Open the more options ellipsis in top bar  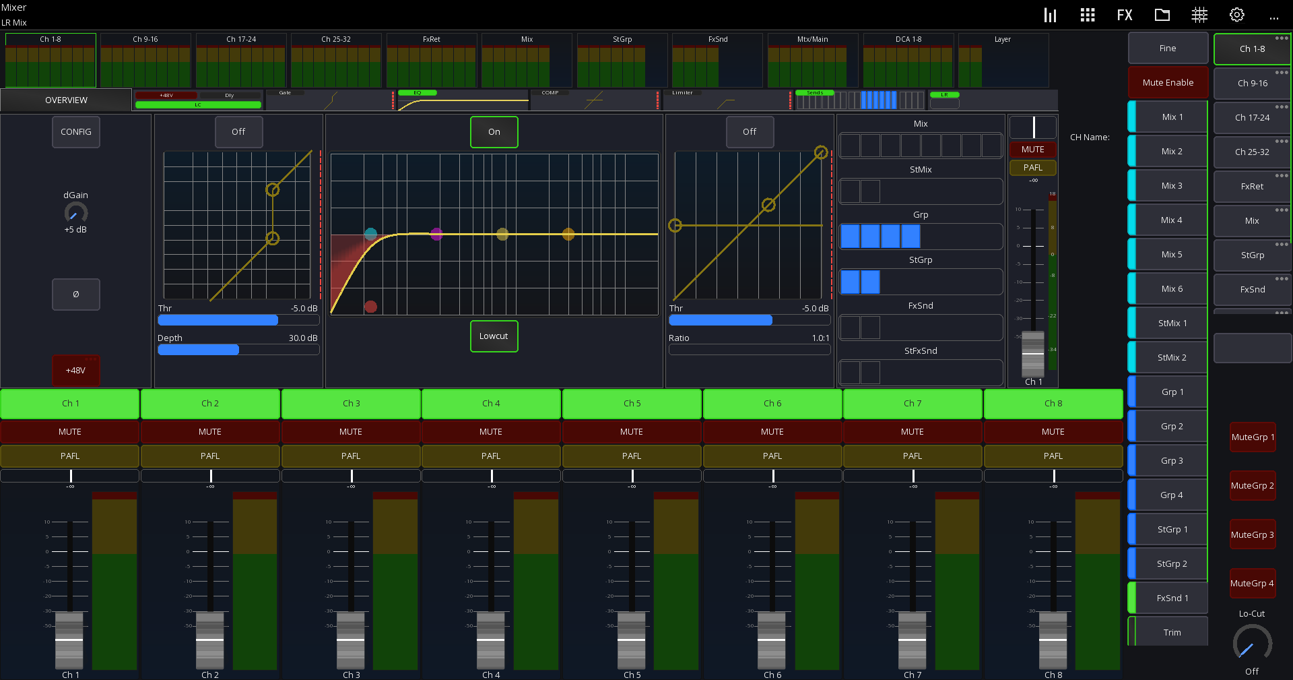(1273, 18)
